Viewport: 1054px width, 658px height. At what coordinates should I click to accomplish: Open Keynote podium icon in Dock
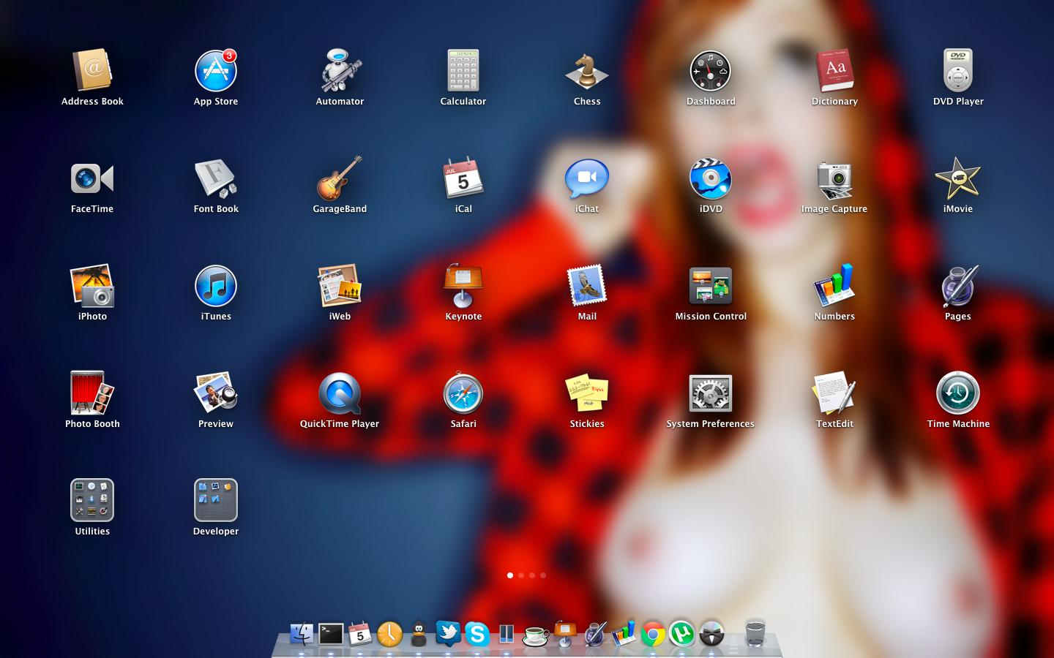[565, 634]
